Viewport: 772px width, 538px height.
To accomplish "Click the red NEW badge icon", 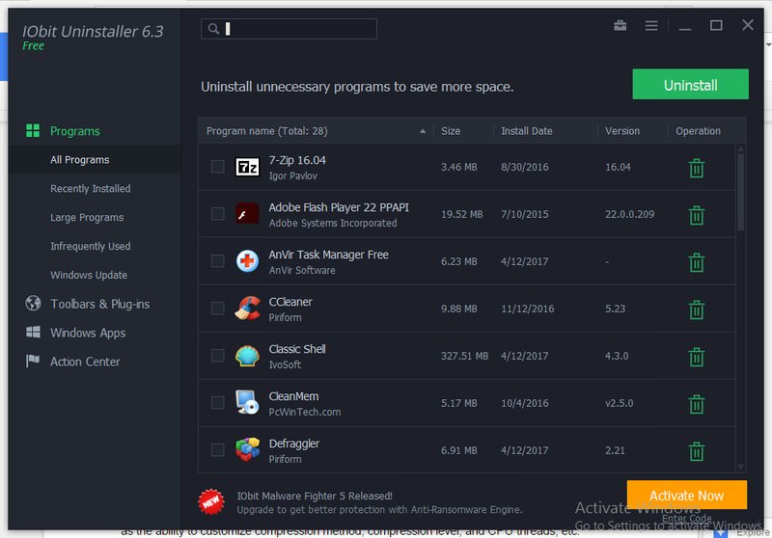I will 211,501.
